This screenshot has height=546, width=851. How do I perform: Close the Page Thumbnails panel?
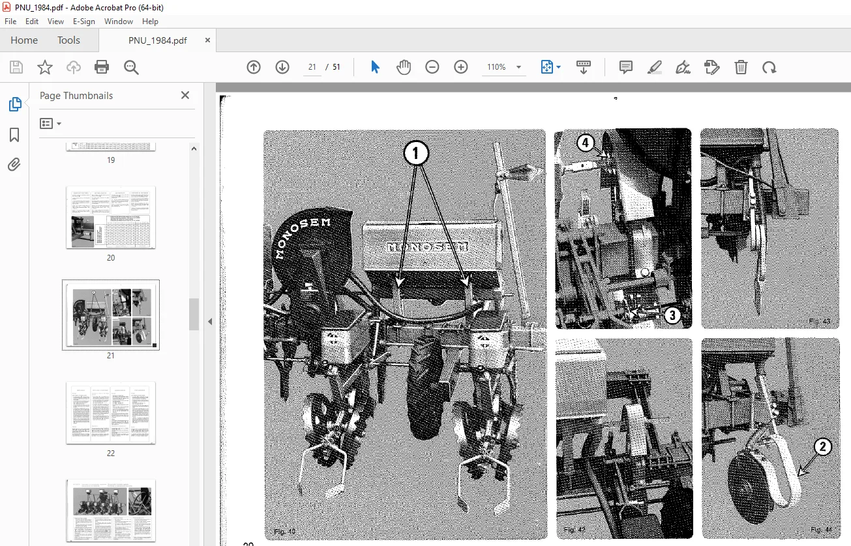coord(185,95)
